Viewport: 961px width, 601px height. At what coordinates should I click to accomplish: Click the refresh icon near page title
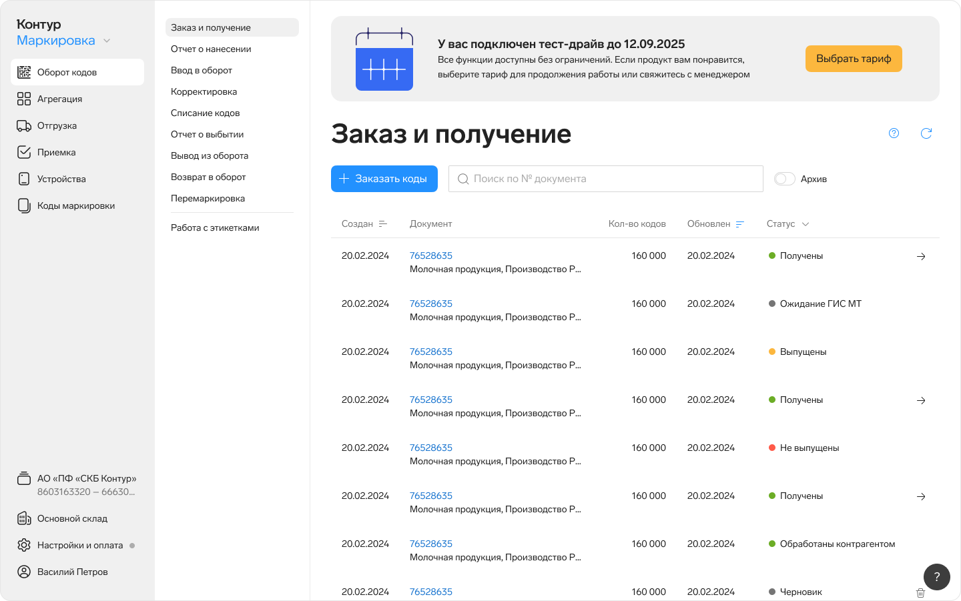click(x=926, y=133)
